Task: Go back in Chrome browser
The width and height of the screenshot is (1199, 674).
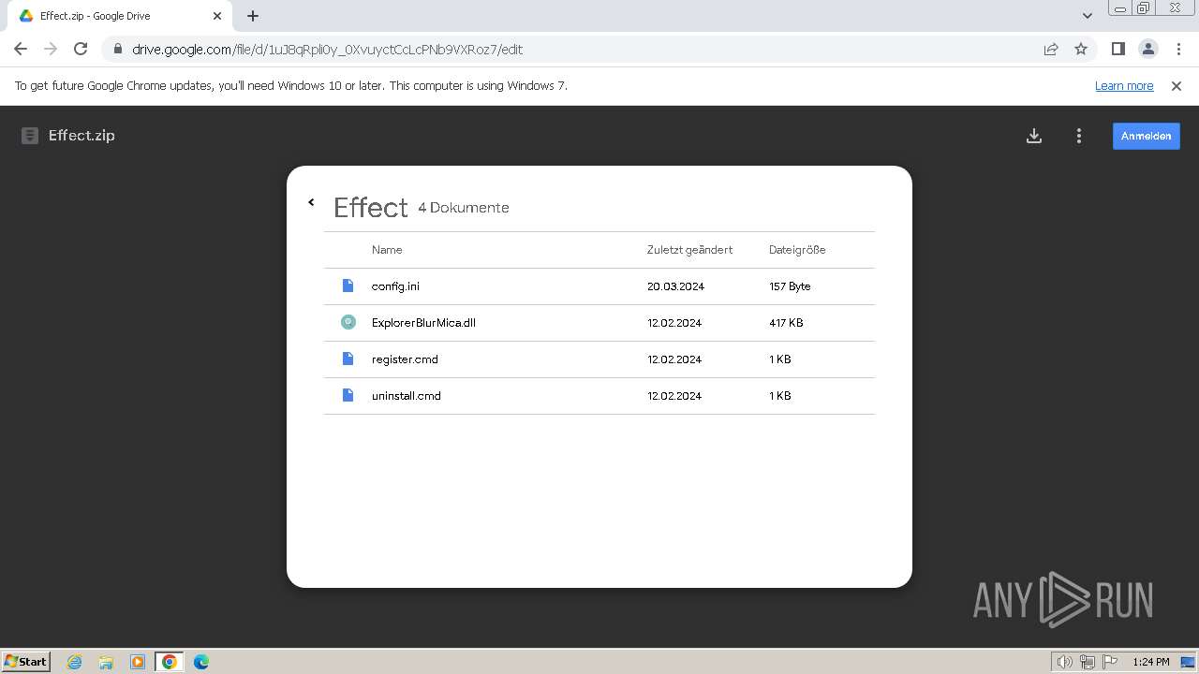Action: coord(21,50)
